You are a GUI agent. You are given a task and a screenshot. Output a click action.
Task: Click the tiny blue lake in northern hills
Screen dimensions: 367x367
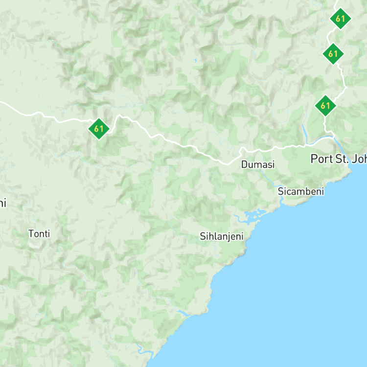[195, 61]
